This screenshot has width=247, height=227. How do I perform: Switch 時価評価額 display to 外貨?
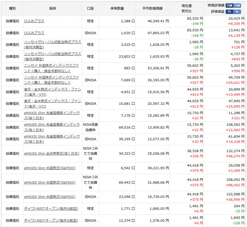[x=237, y=5]
